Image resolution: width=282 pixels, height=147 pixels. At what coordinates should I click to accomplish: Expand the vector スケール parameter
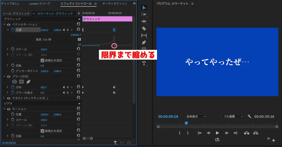click(7, 49)
